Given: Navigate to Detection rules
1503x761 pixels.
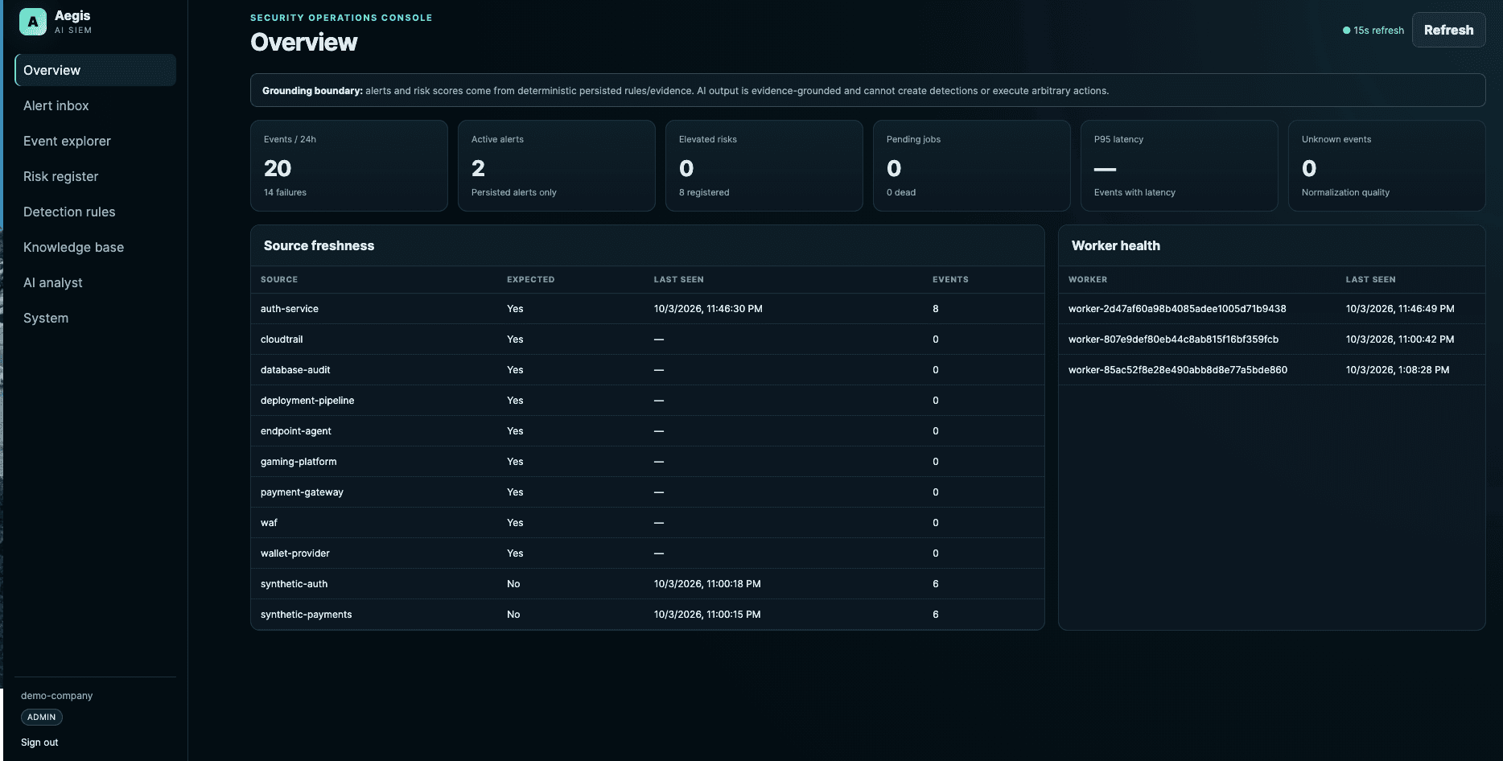Looking at the screenshot, I should [x=95, y=212].
